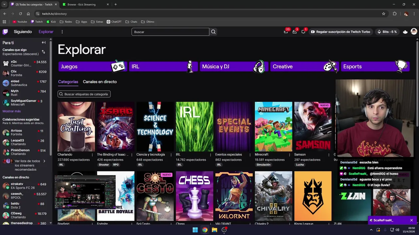This screenshot has width=419, height=235.
Task: Click Regalar suscripción de Twitch Turbo
Action: click(341, 32)
